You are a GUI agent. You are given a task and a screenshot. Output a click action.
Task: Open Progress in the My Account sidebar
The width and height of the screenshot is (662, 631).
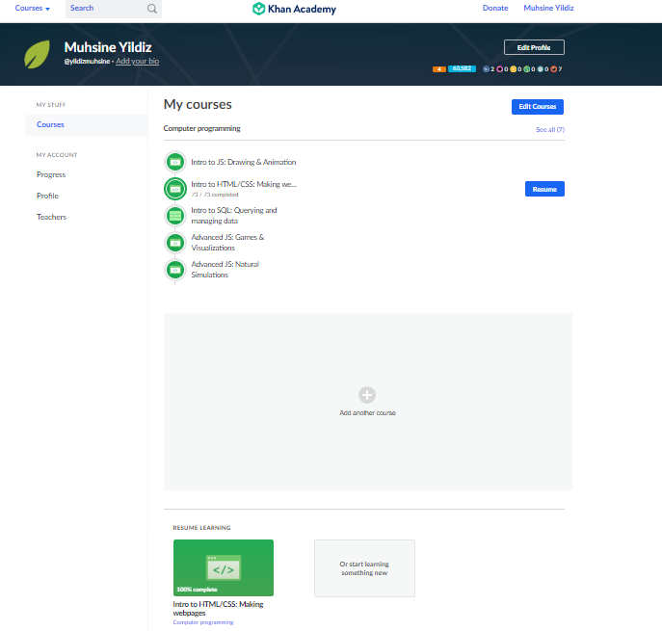pyautogui.click(x=51, y=174)
